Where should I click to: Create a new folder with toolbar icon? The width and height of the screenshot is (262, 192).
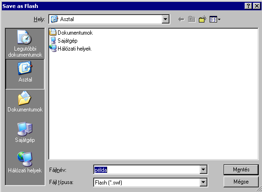pos(203,19)
